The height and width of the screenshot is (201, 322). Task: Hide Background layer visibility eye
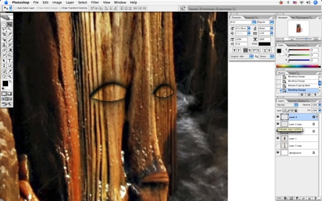(278, 153)
